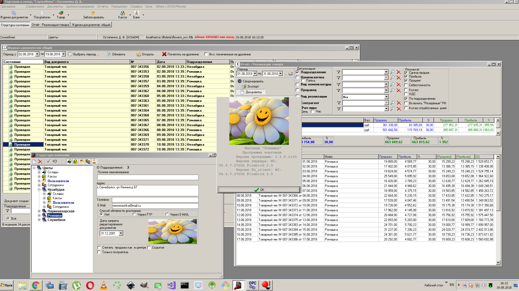519x291 pixels.
Task: Uncheck the Подразделение detail checkbox
Action: (298, 72)
